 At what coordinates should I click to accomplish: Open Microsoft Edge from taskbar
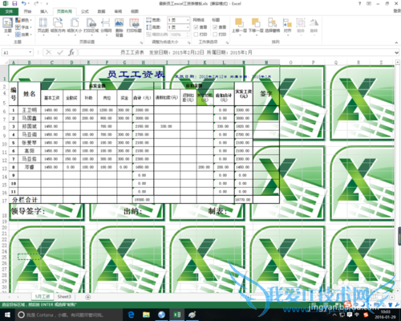click(131, 315)
